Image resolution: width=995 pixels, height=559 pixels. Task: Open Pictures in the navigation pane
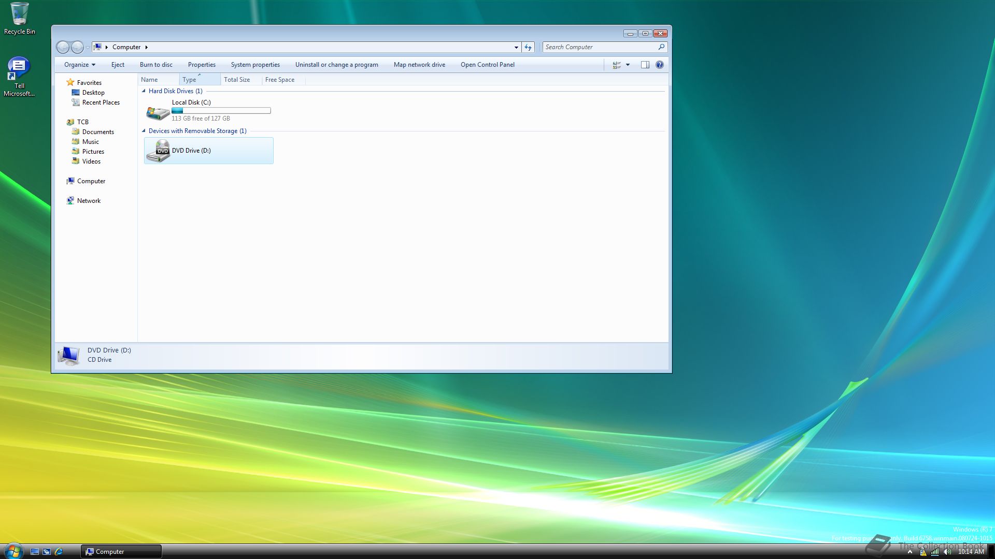click(x=93, y=152)
